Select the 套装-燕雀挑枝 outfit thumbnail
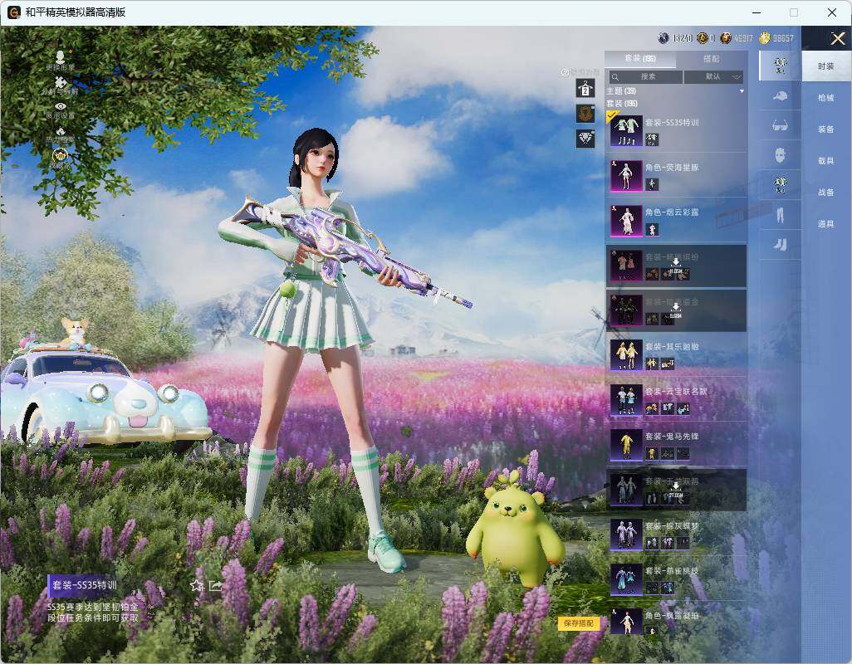This screenshot has width=852, height=664. (626, 579)
